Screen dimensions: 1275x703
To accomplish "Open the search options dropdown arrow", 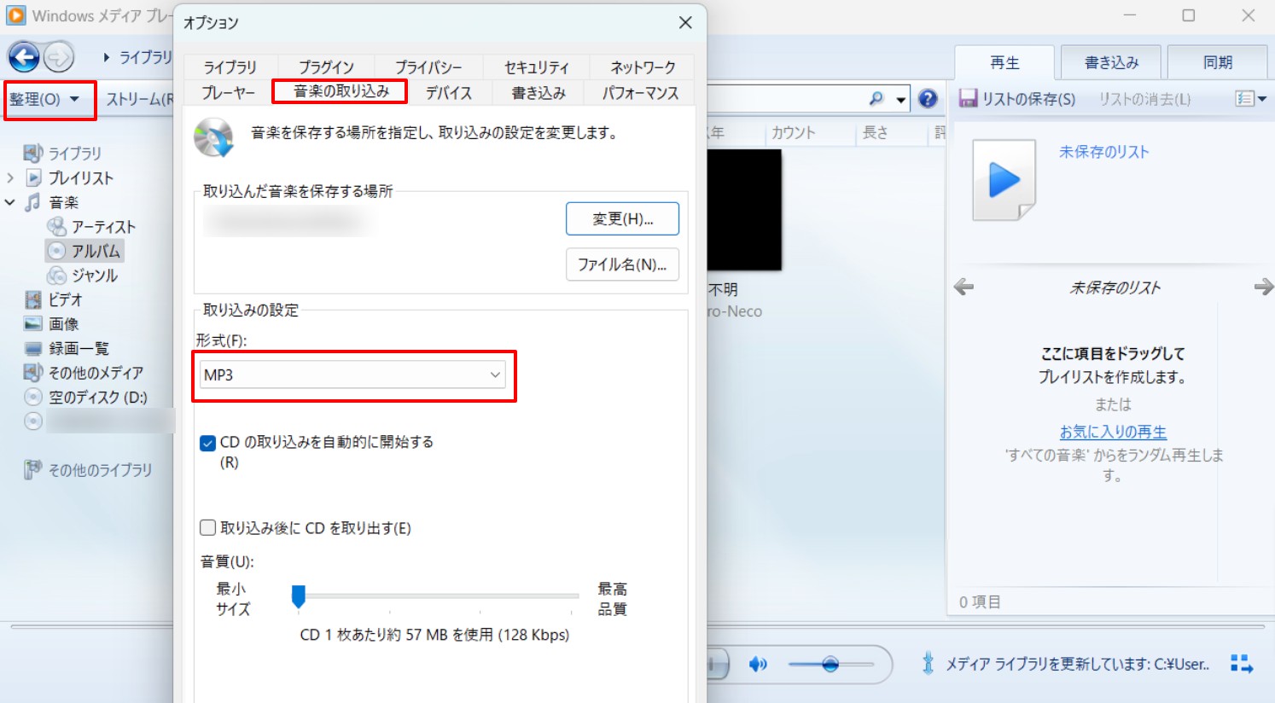I will click(x=900, y=100).
